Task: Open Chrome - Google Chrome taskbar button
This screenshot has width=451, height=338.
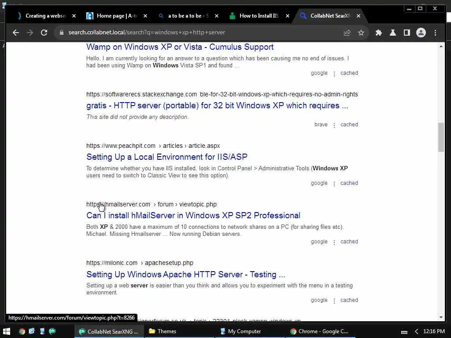Action: 320,331
